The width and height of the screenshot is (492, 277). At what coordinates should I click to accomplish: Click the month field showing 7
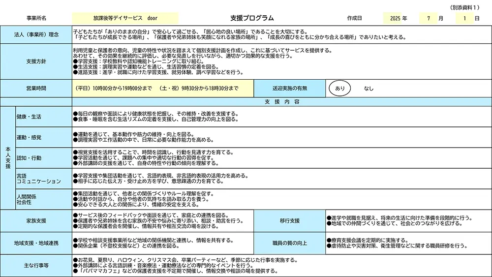(x=428, y=18)
